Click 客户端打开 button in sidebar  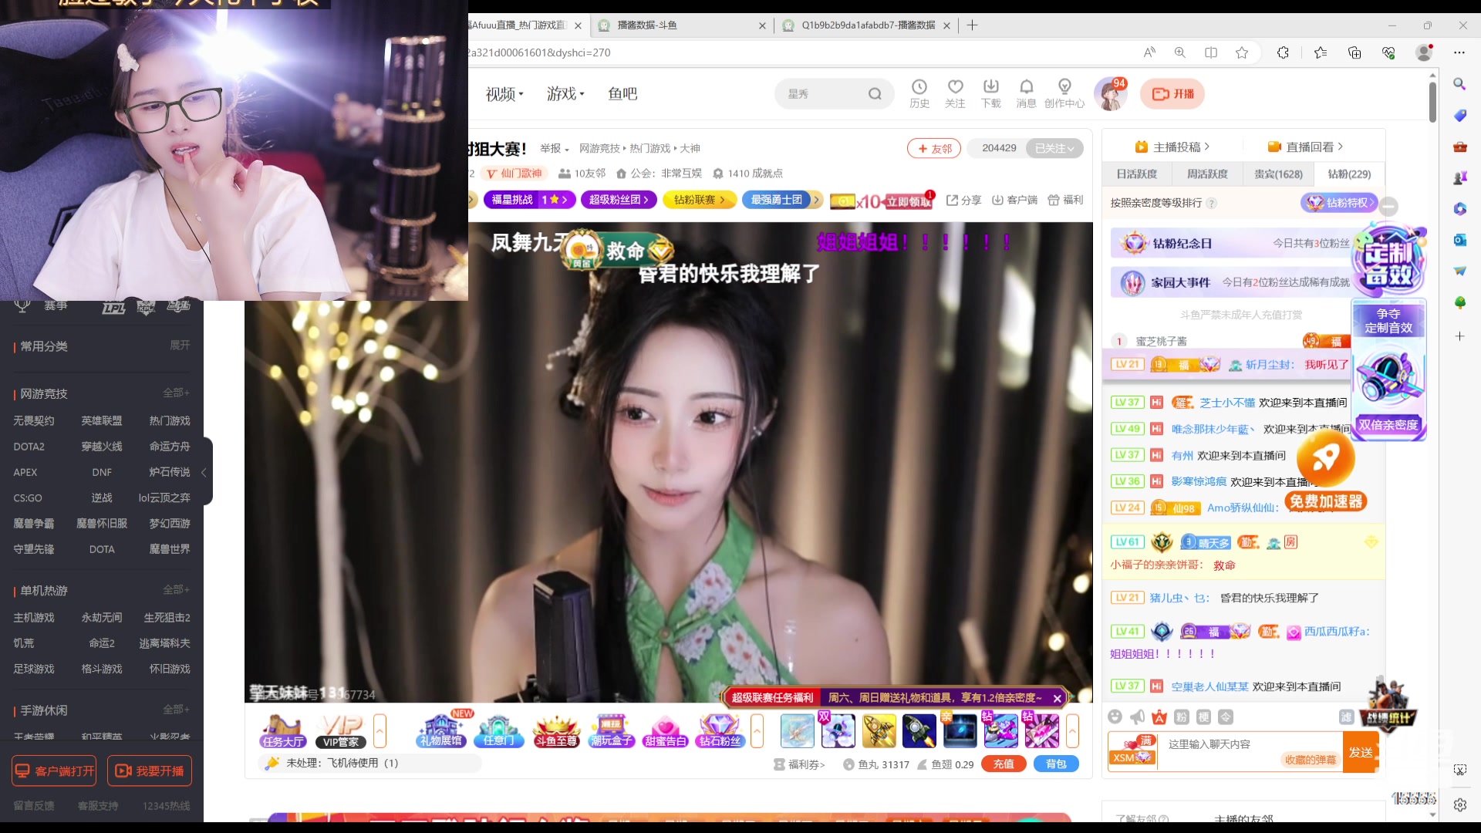pos(54,771)
